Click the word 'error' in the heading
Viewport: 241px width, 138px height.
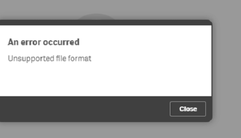coord(31,42)
